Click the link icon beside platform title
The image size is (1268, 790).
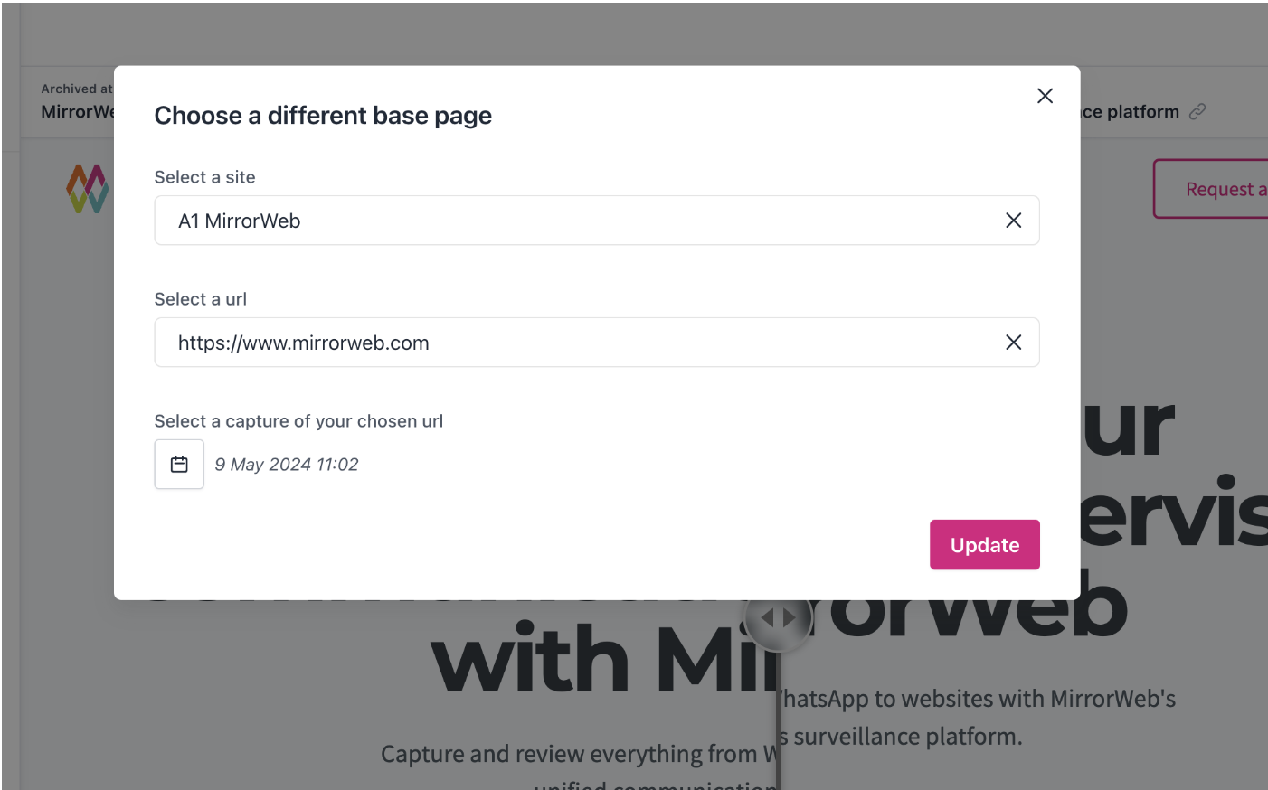(1197, 111)
